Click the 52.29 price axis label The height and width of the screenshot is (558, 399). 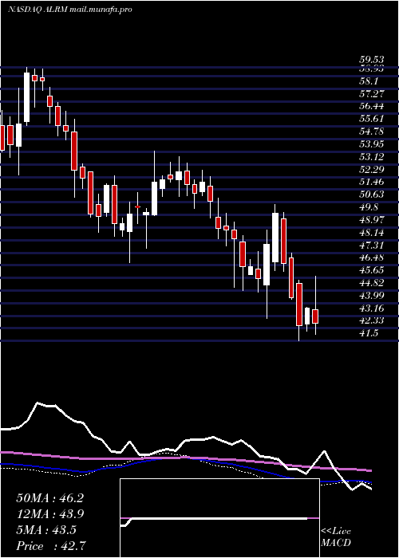tap(372, 169)
